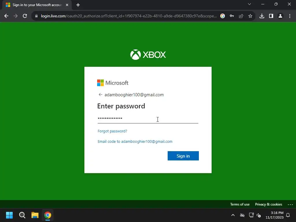Click the share this page icon
This screenshot has height=222, width=296.
point(241,16)
